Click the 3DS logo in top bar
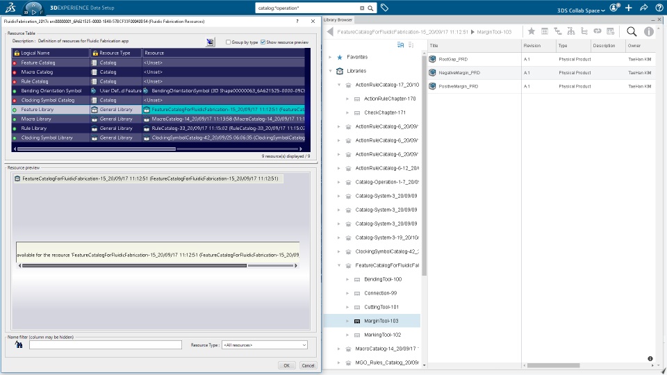 tap(10, 8)
